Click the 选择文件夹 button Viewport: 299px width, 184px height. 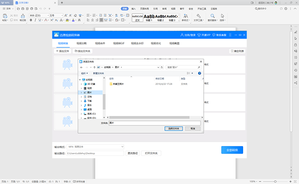click(x=173, y=129)
